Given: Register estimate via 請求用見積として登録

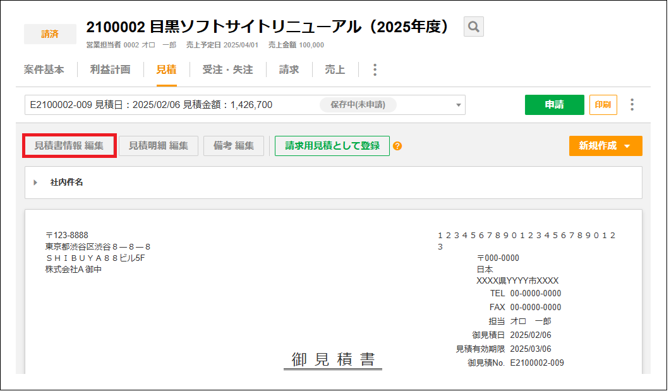Looking at the screenshot, I should (x=332, y=145).
